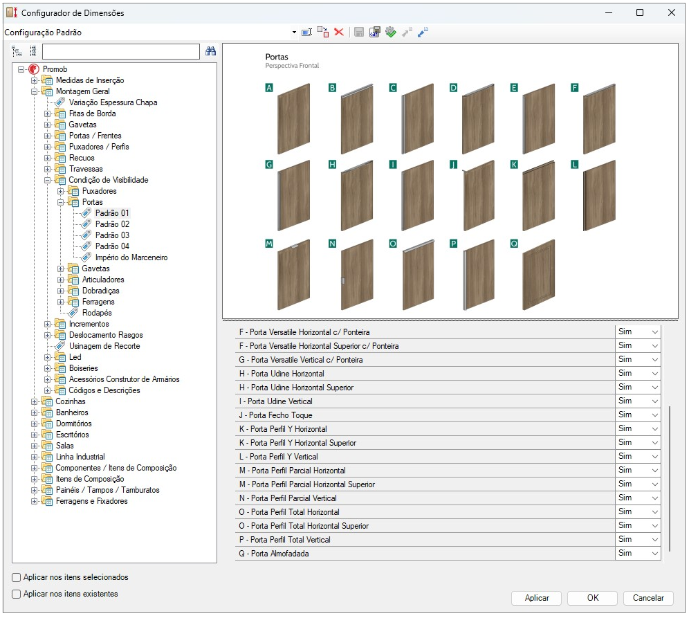Click M - Porta Perfil Parcial Horizontal label
Image resolution: width=689 pixels, height=618 pixels.
pyautogui.click(x=292, y=471)
